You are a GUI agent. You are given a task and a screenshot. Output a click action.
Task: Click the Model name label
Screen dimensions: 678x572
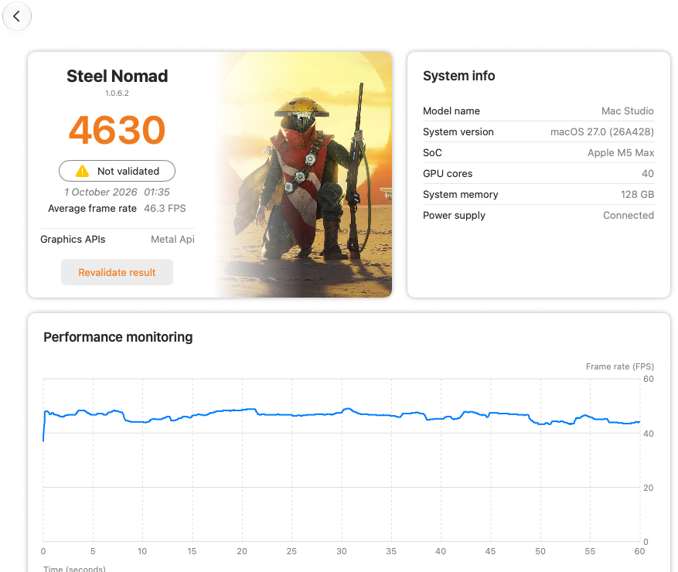[x=451, y=111]
